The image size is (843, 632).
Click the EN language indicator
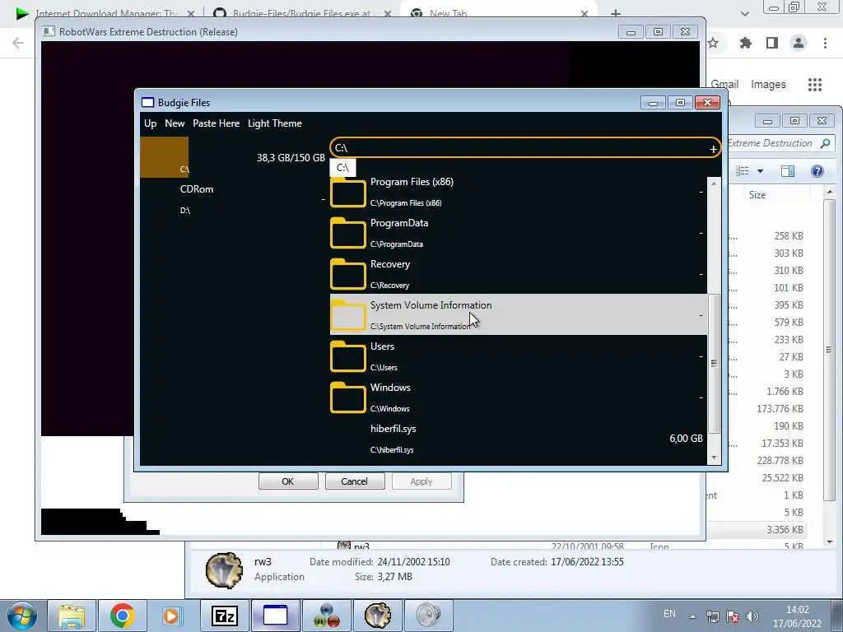pos(669,614)
